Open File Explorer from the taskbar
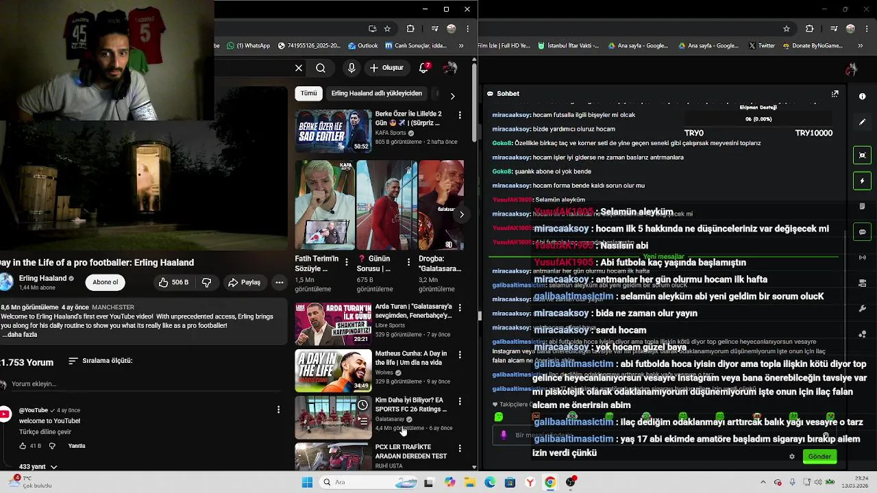877x493 pixels. tap(469, 482)
